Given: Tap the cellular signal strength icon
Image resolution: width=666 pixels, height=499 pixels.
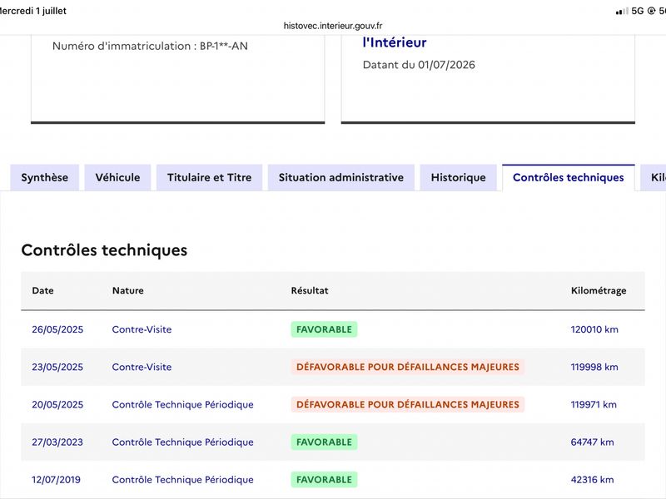Looking at the screenshot, I should [x=622, y=12].
